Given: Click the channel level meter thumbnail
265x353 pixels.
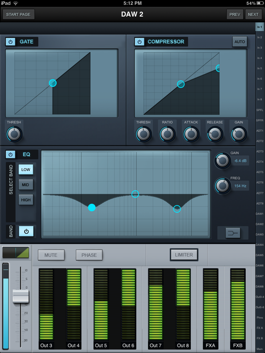Looking at the screenshot, I should [x=16, y=252].
